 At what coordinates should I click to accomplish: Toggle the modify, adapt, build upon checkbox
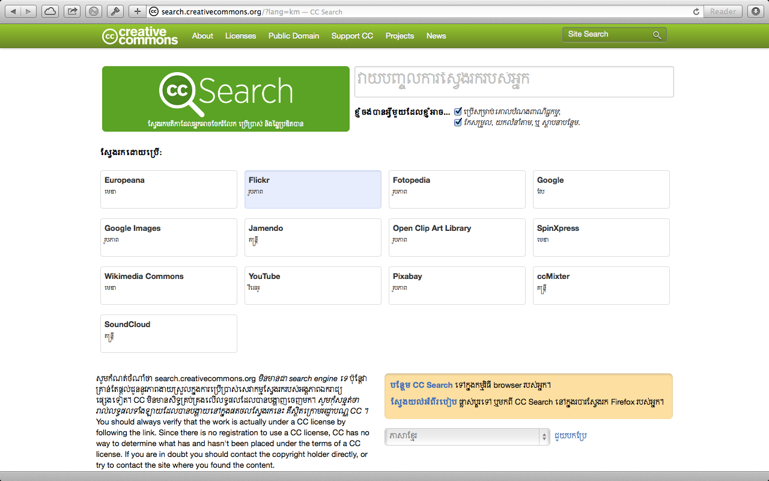pyautogui.click(x=458, y=122)
